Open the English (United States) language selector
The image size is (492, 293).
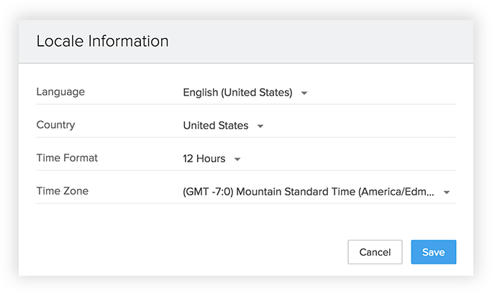click(x=237, y=92)
